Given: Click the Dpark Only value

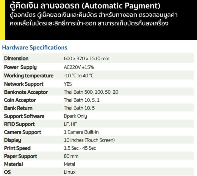Looking at the screenshot, I should pyautogui.click(x=75, y=116).
